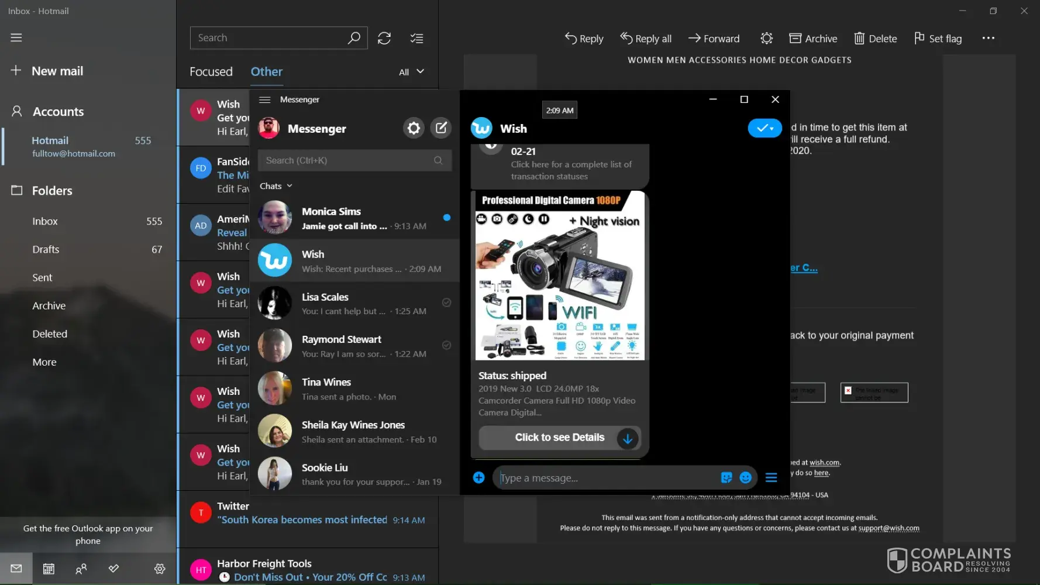Open the People app icon
This screenshot has height=585, width=1040.
(x=81, y=569)
